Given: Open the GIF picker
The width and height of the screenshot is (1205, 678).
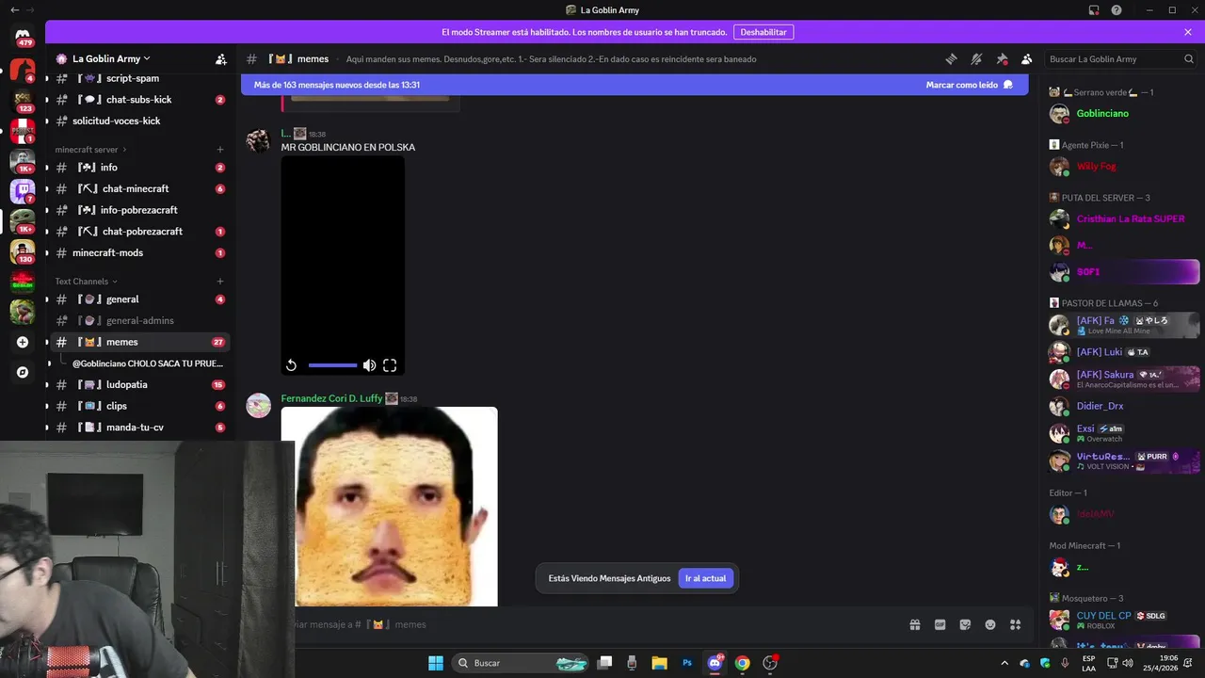Looking at the screenshot, I should tap(940, 624).
